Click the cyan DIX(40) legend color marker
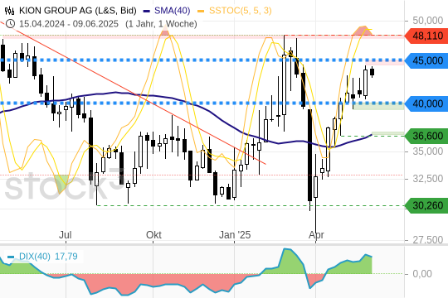This screenshot has width=448, height=298. click(11, 257)
